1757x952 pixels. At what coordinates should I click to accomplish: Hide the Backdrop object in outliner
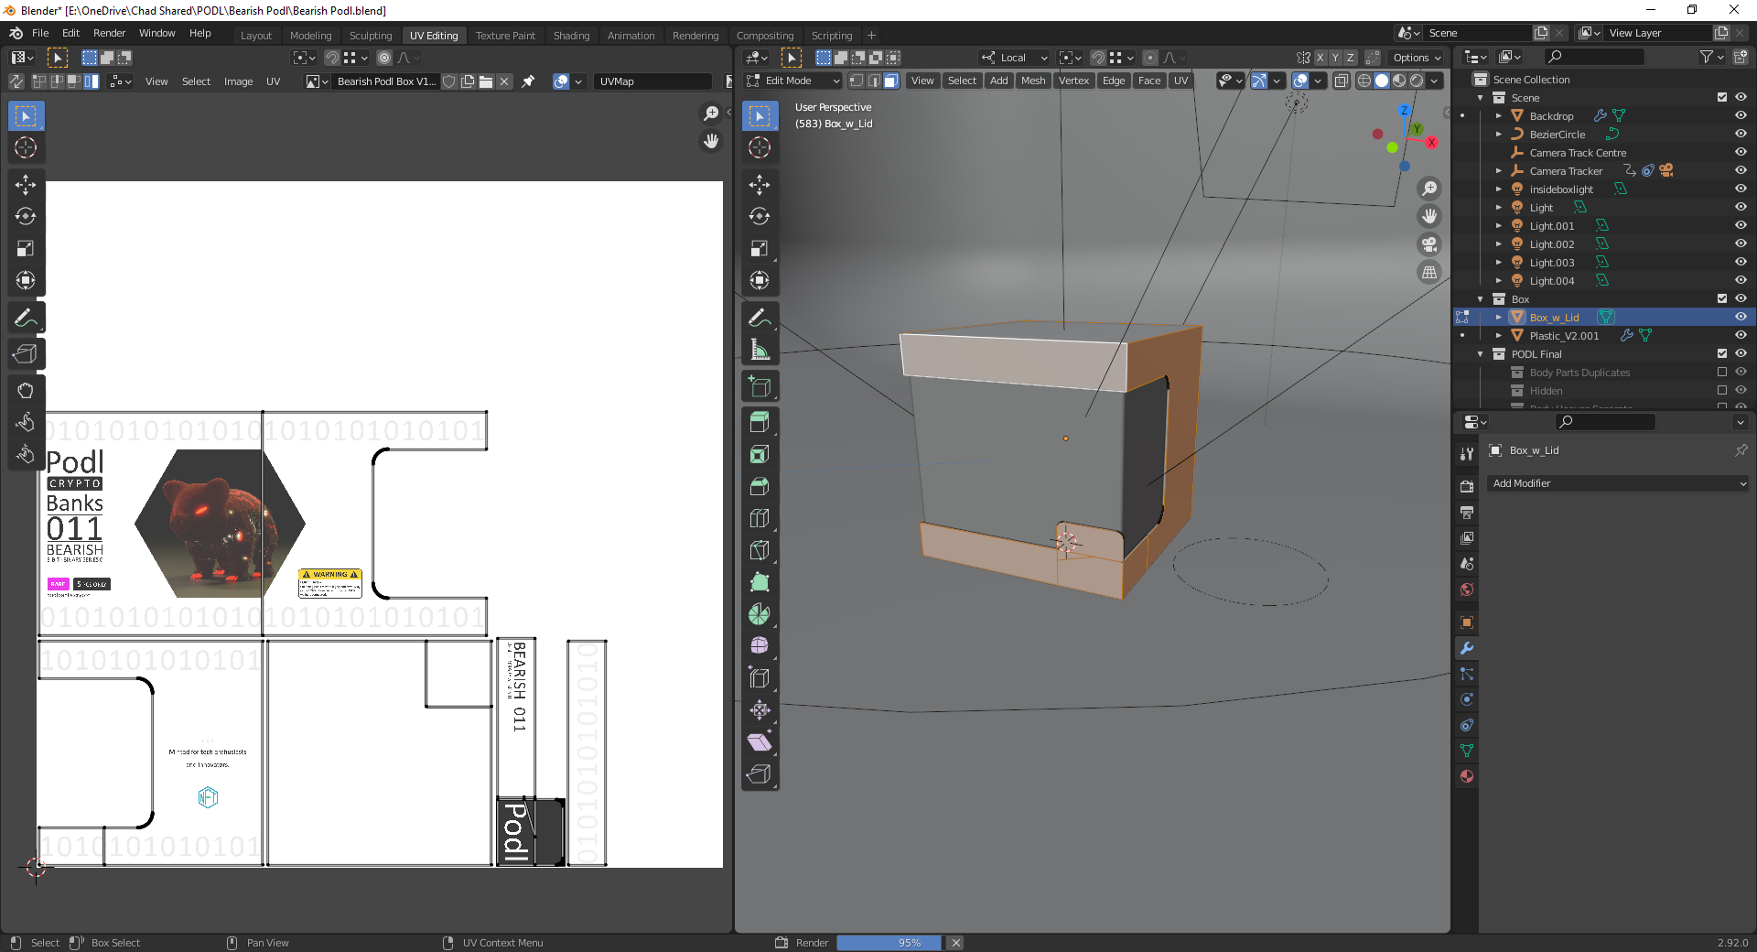pyautogui.click(x=1741, y=115)
